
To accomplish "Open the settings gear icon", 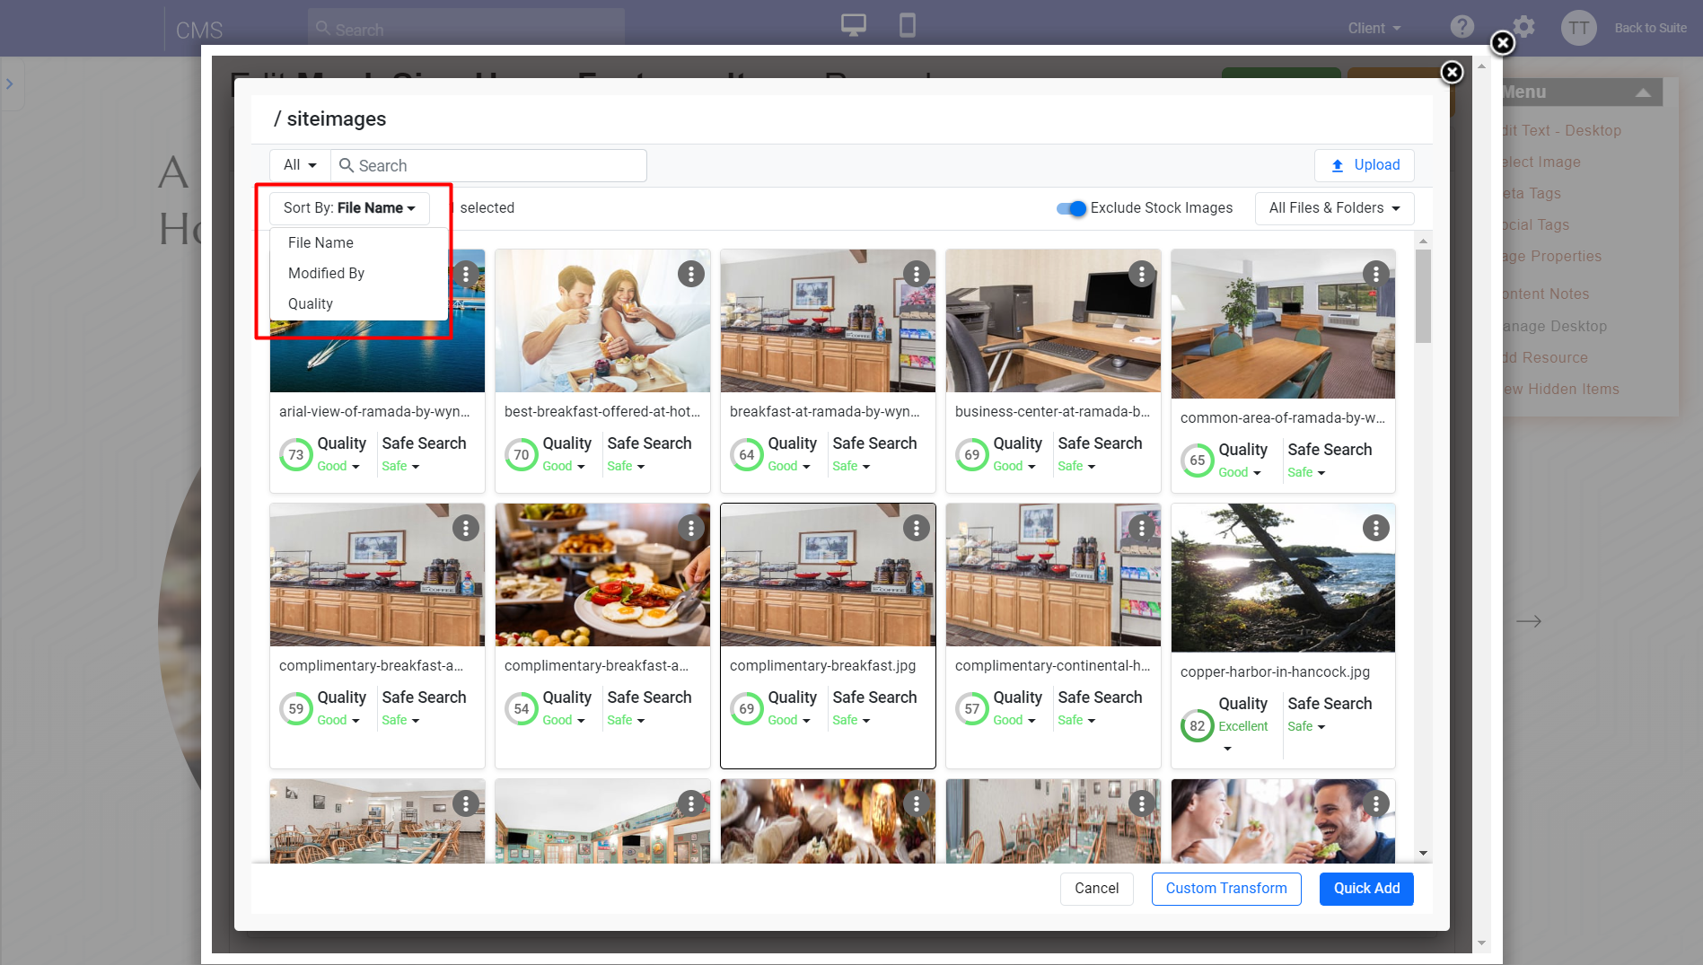I will click(1523, 27).
